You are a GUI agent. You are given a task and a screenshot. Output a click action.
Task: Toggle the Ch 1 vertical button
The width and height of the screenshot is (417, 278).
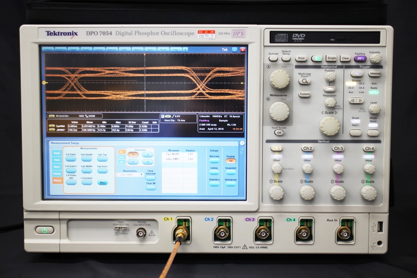point(276,148)
